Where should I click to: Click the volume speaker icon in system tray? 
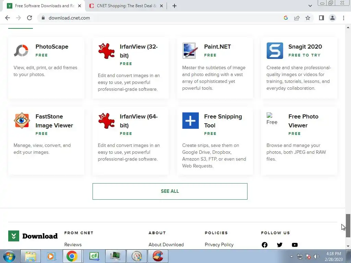(x=316, y=256)
